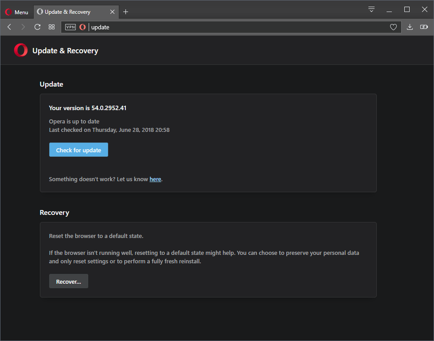The image size is (434, 341).
Task: Click the Update section heading
Action: click(51, 84)
